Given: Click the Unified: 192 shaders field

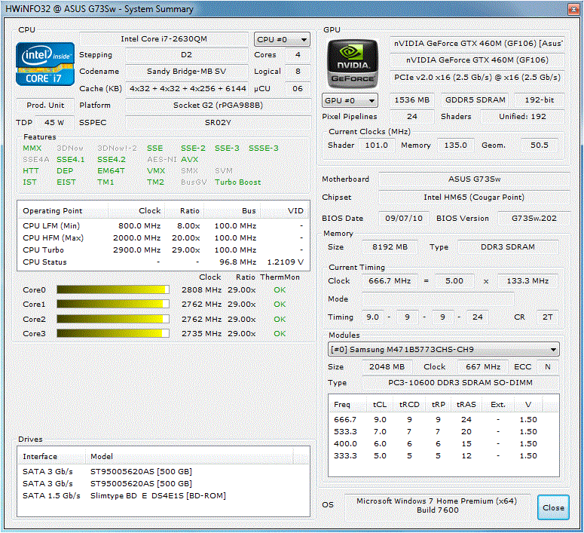Looking at the screenshot, I should coord(522,116).
